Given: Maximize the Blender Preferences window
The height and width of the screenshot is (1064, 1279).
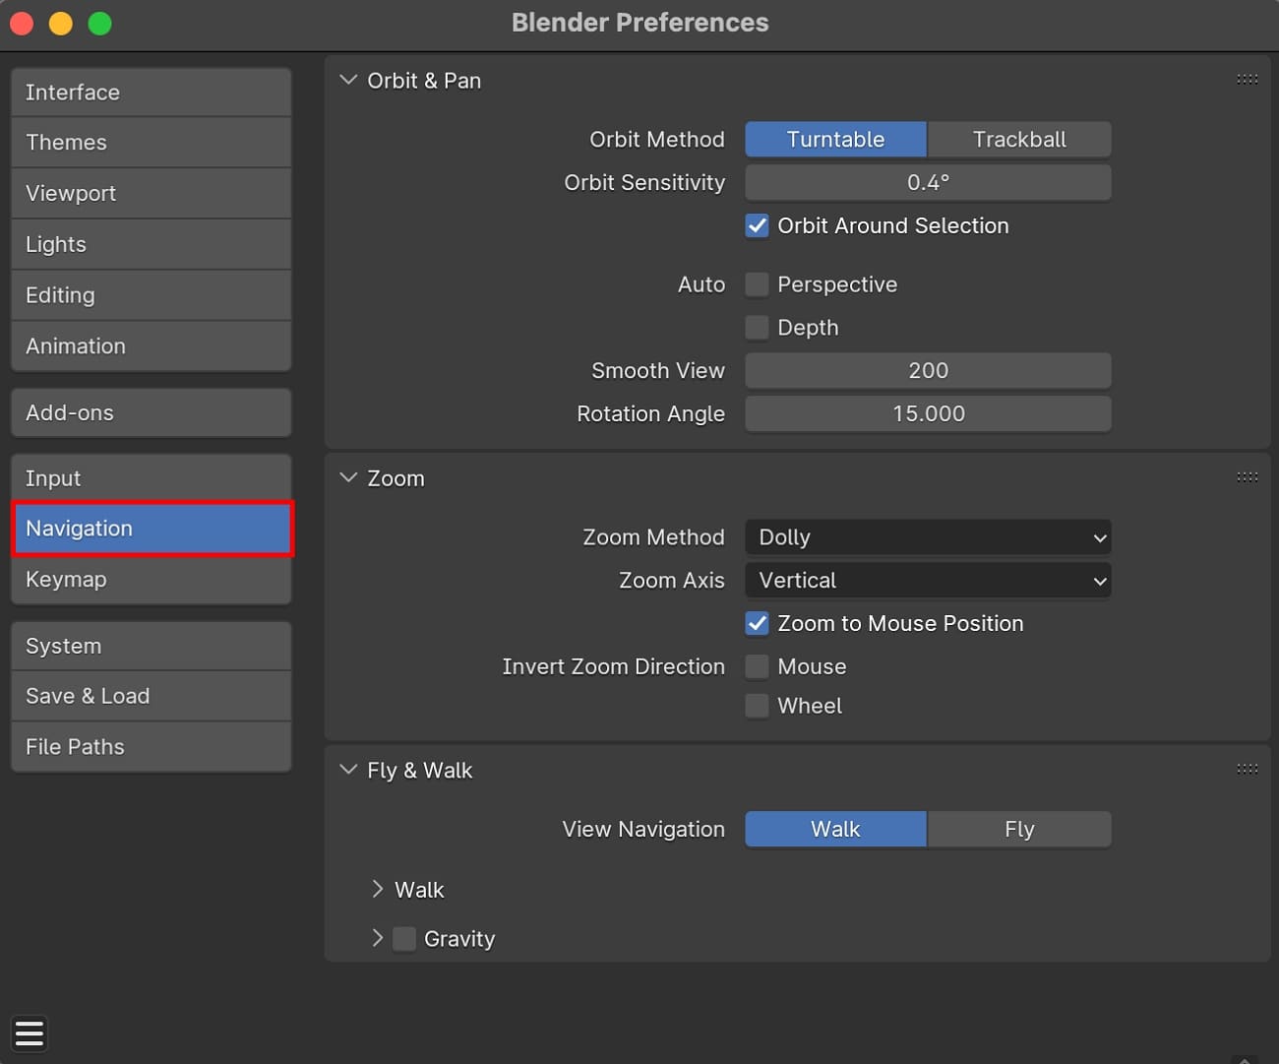Looking at the screenshot, I should (x=100, y=23).
